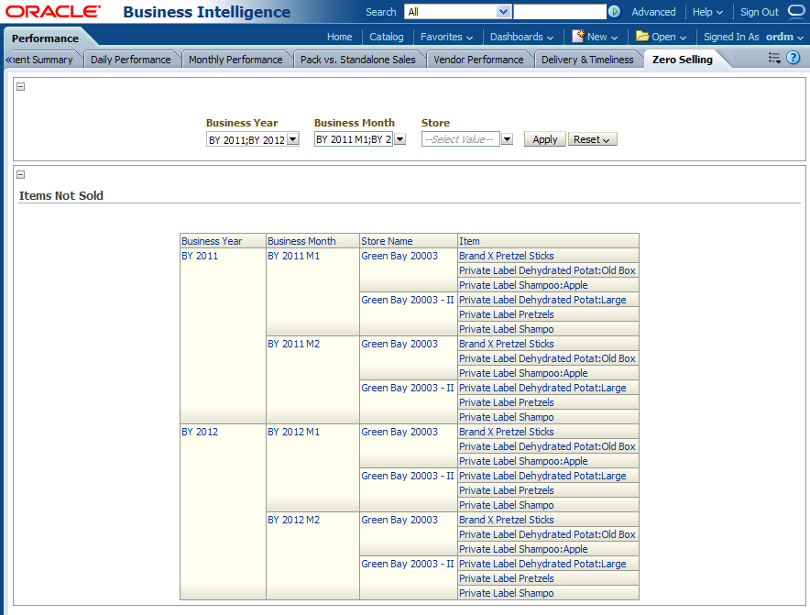Click the blue help question mark icon

pos(794,58)
